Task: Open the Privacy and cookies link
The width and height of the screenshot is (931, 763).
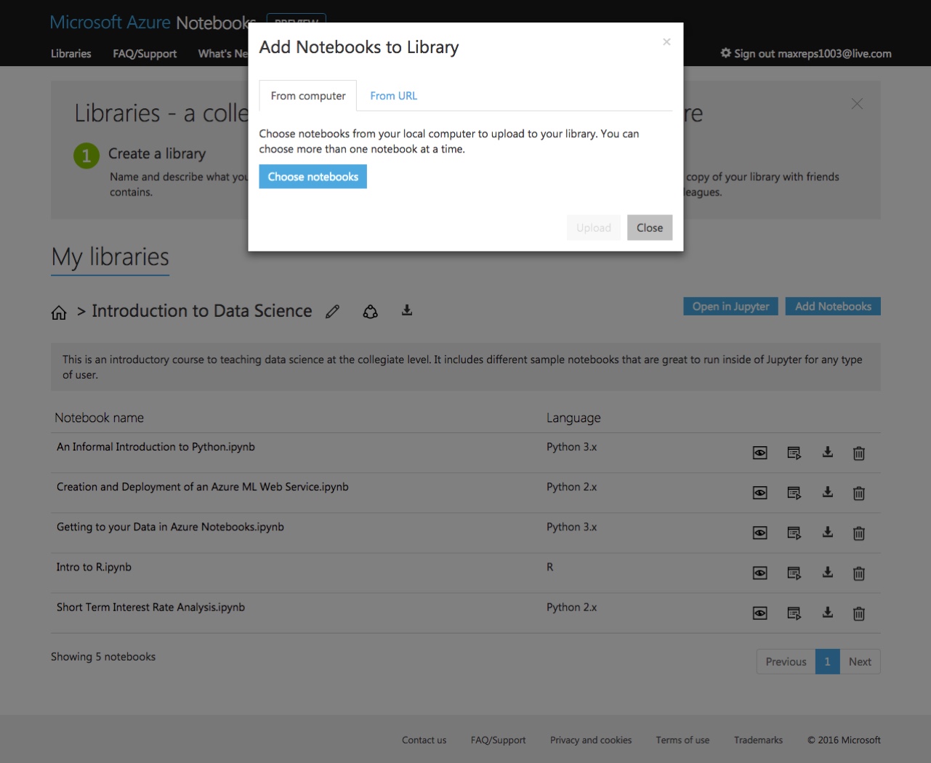Action: tap(591, 740)
